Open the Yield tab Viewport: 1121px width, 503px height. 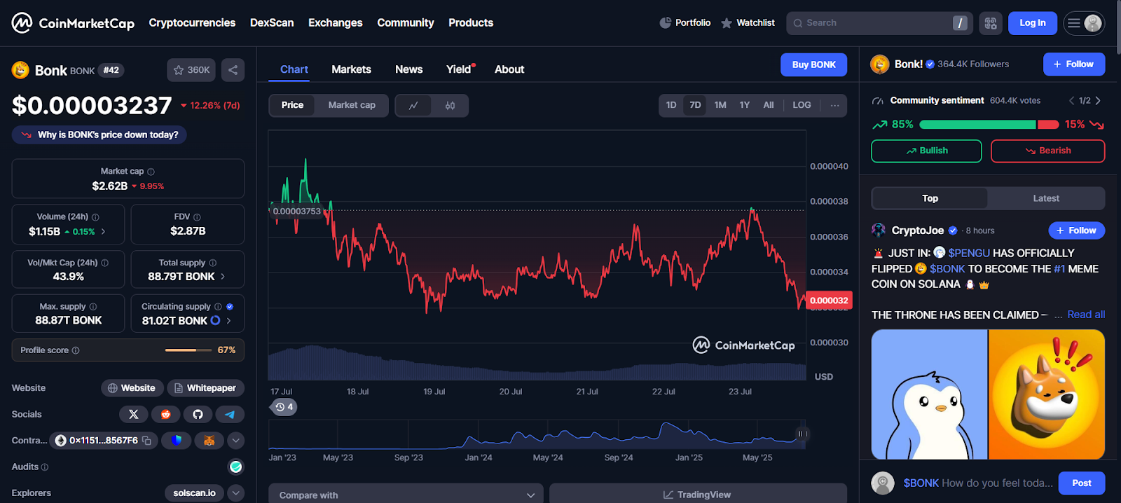[x=460, y=69]
